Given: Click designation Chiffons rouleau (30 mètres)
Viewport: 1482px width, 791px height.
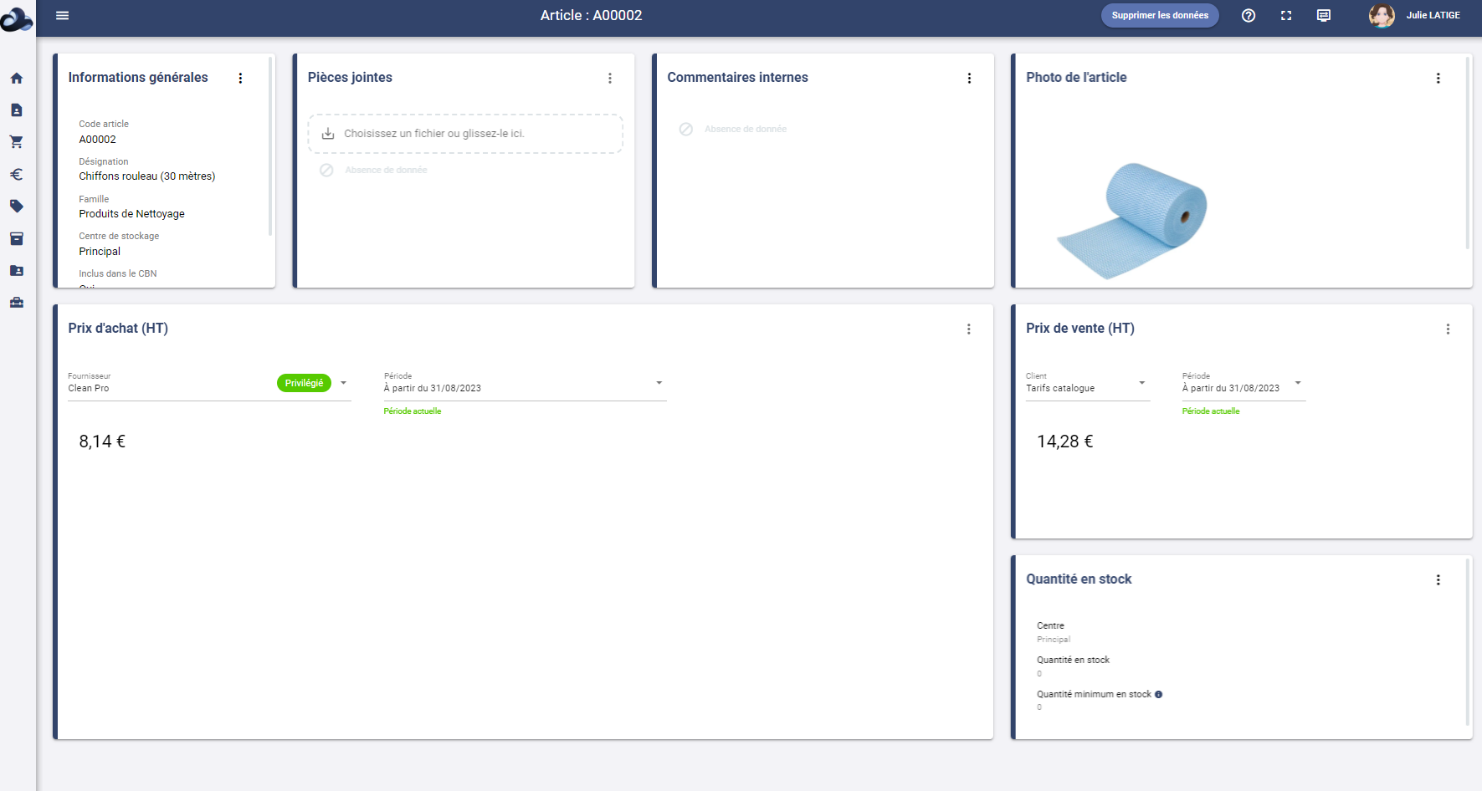Looking at the screenshot, I should (147, 176).
